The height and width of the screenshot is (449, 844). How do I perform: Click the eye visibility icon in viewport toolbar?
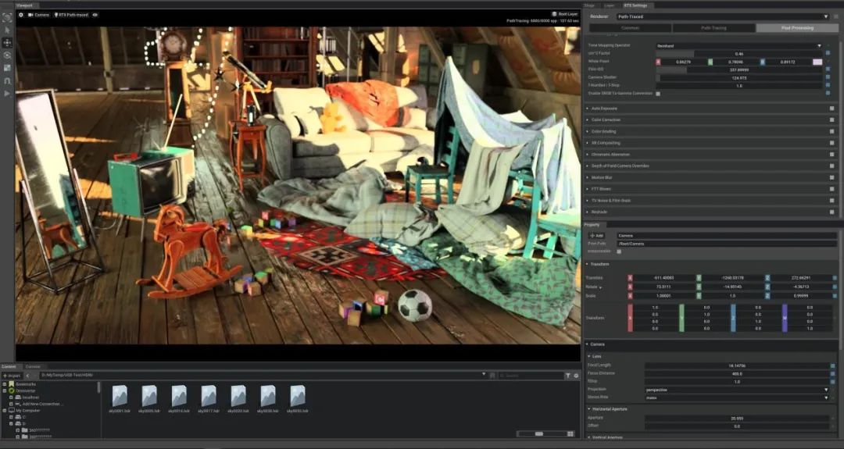[x=95, y=14]
